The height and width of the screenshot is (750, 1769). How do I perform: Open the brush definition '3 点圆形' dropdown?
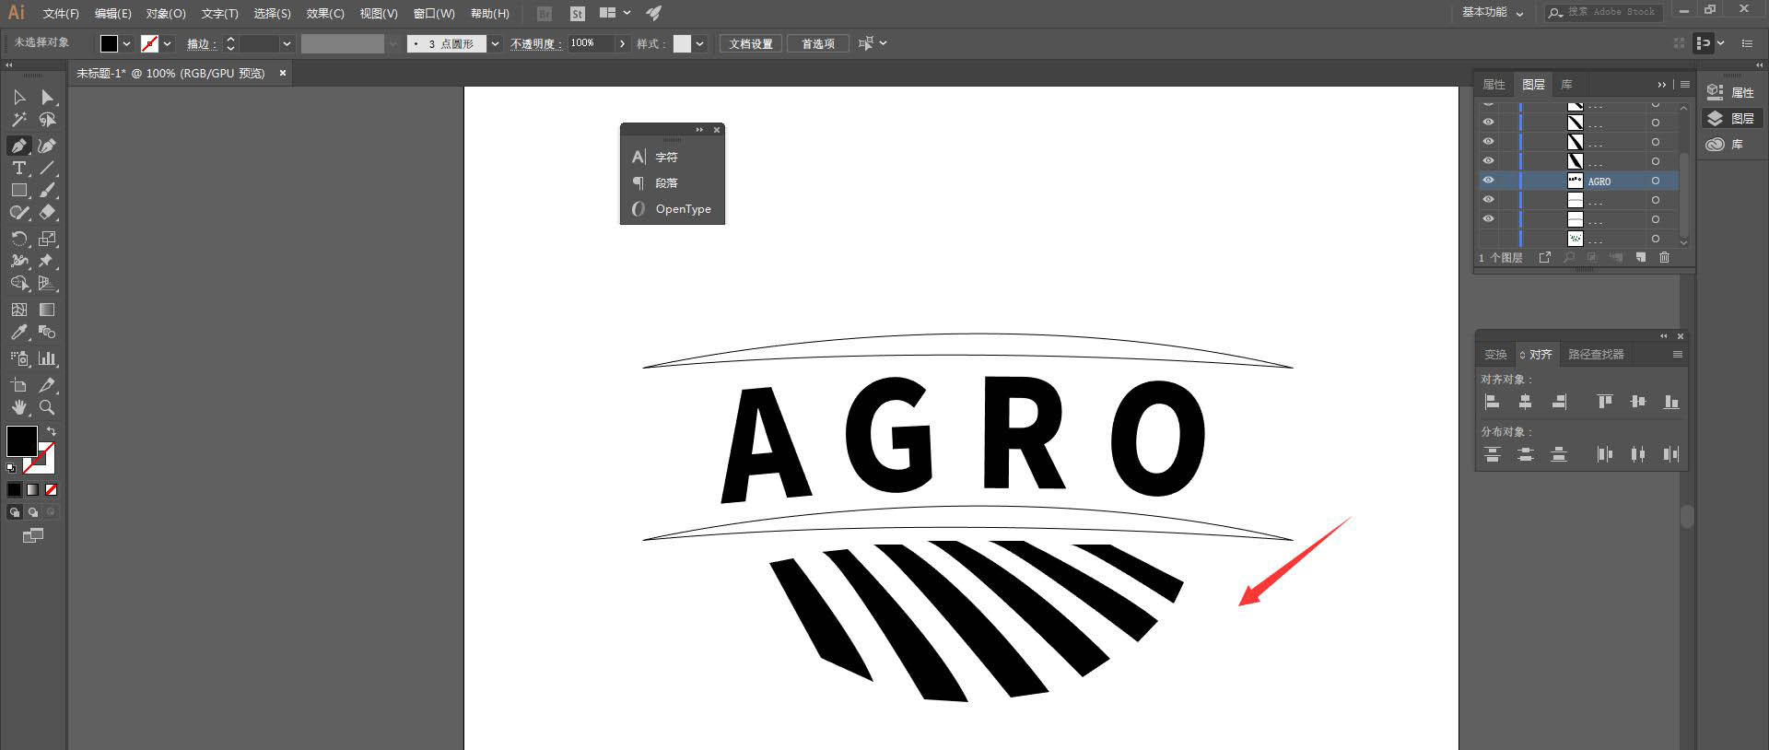pyautogui.click(x=495, y=43)
